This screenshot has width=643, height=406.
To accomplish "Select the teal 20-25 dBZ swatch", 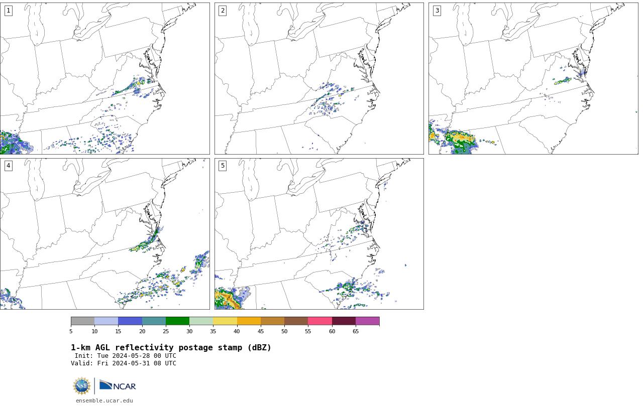I will tap(154, 321).
